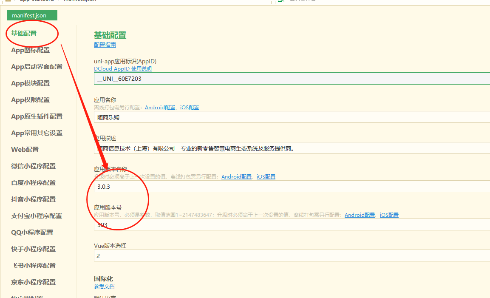Open 微信小程序配置 section
The width and height of the screenshot is (490, 298).
[x=33, y=166]
